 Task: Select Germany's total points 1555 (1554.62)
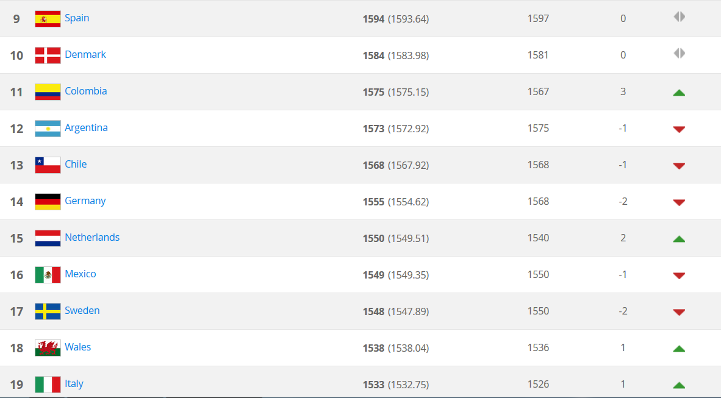point(395,202)
